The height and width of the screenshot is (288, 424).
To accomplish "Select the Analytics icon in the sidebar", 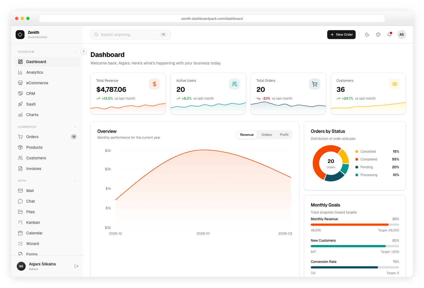I will click(x=20, y=72).
